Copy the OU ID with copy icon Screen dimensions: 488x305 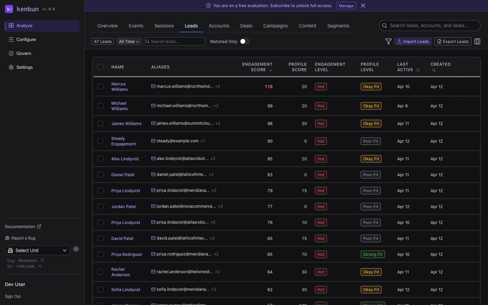pyautogui.click(x=40, y=266)
